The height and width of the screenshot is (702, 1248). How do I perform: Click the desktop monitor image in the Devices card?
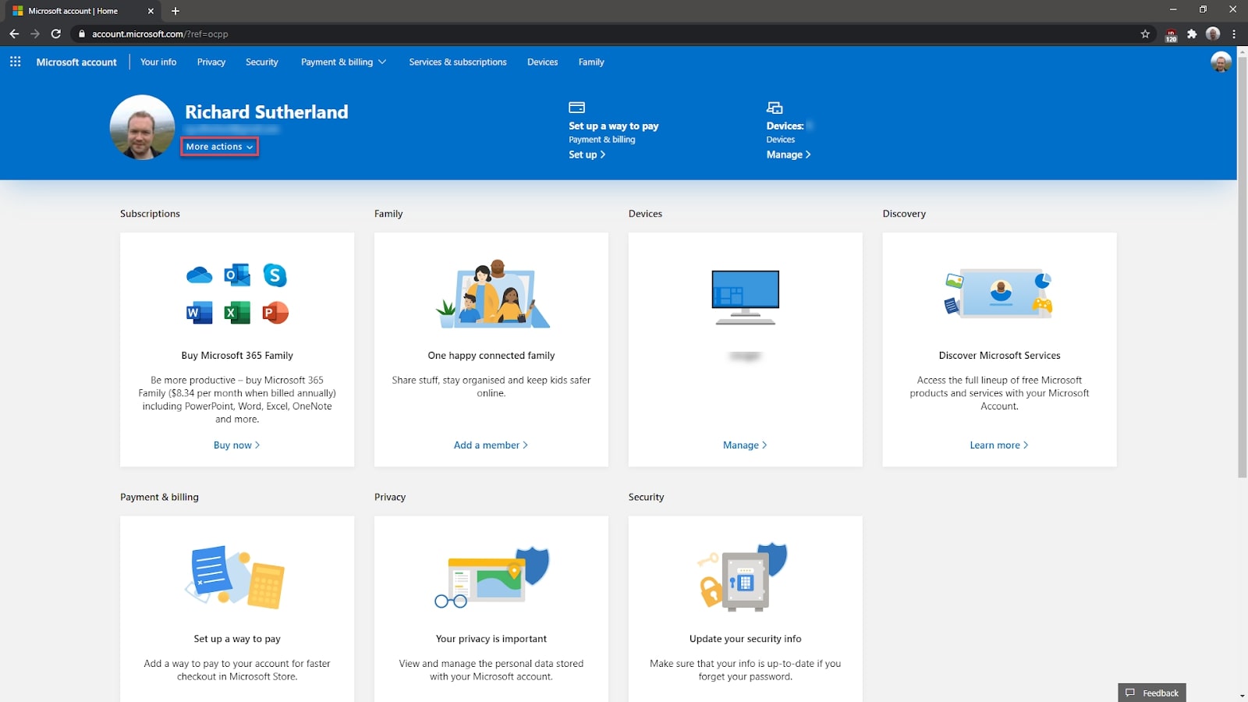(746, 297)
